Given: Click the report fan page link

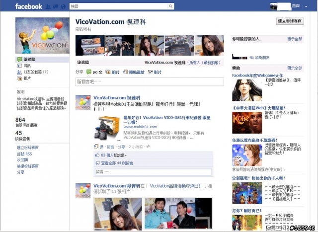Looking at the screenshot, I should 28,166.
